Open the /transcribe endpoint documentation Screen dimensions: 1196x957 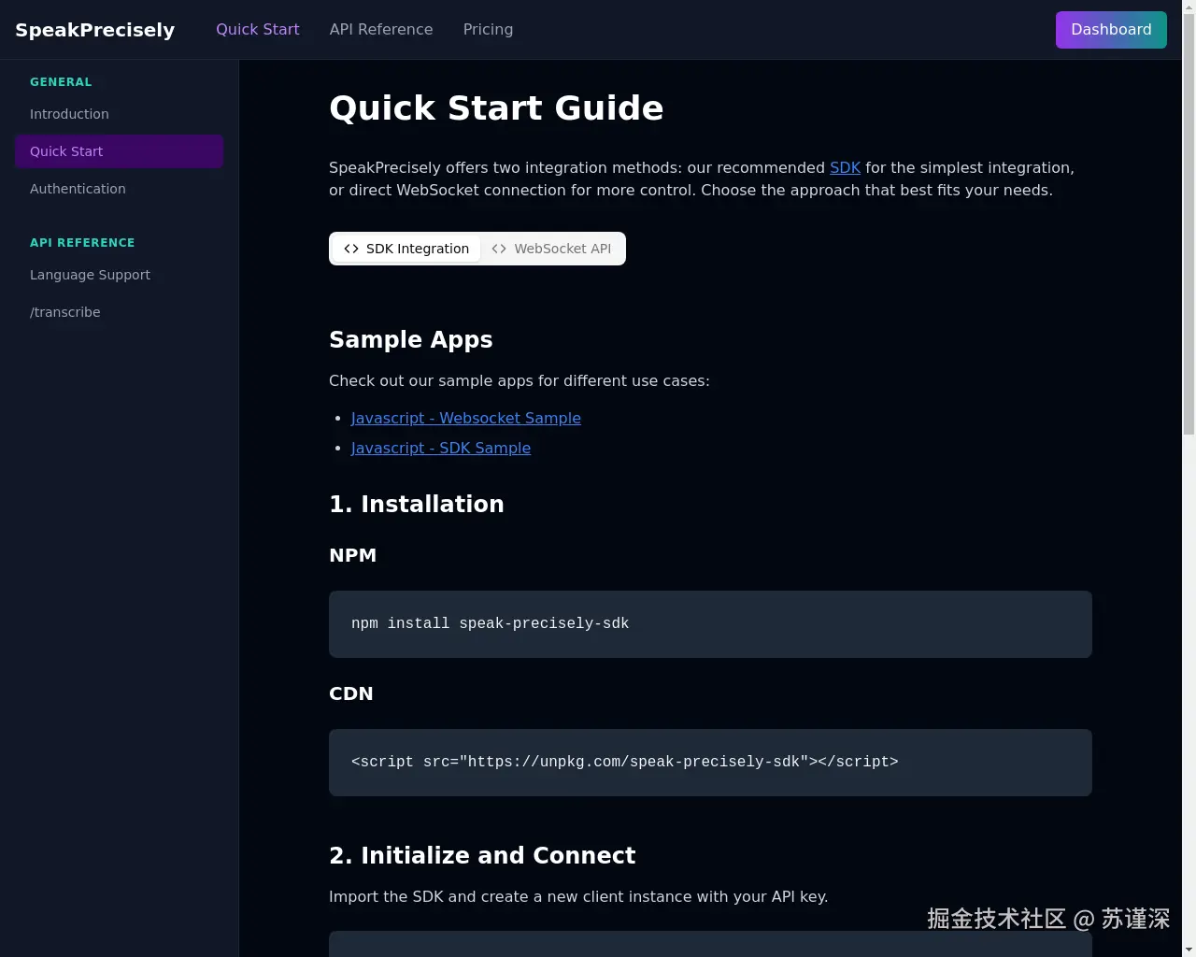coord(65,312)
